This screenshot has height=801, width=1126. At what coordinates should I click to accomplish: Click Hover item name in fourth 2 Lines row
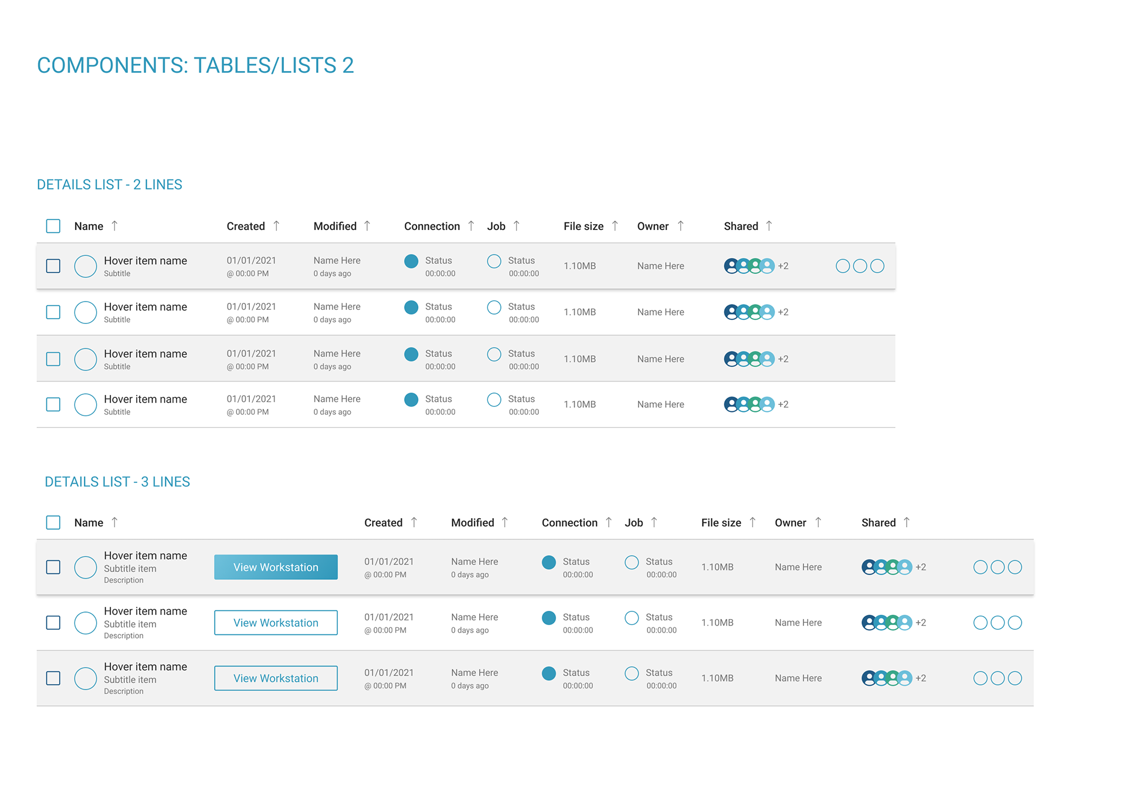(x=145, y=399)
